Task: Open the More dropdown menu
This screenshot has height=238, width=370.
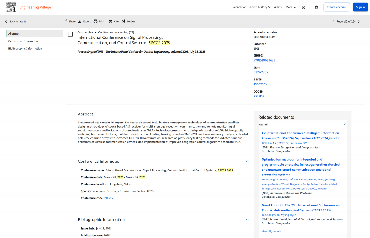Action: coord(291,7)
